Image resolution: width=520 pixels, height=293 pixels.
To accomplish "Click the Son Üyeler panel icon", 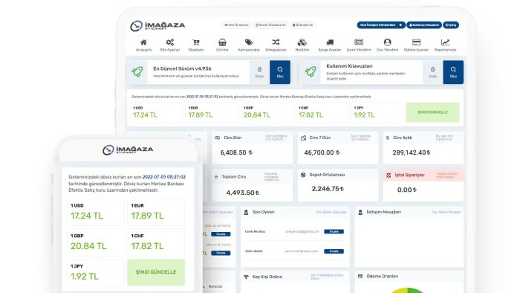I will click(x=246, y=212).
